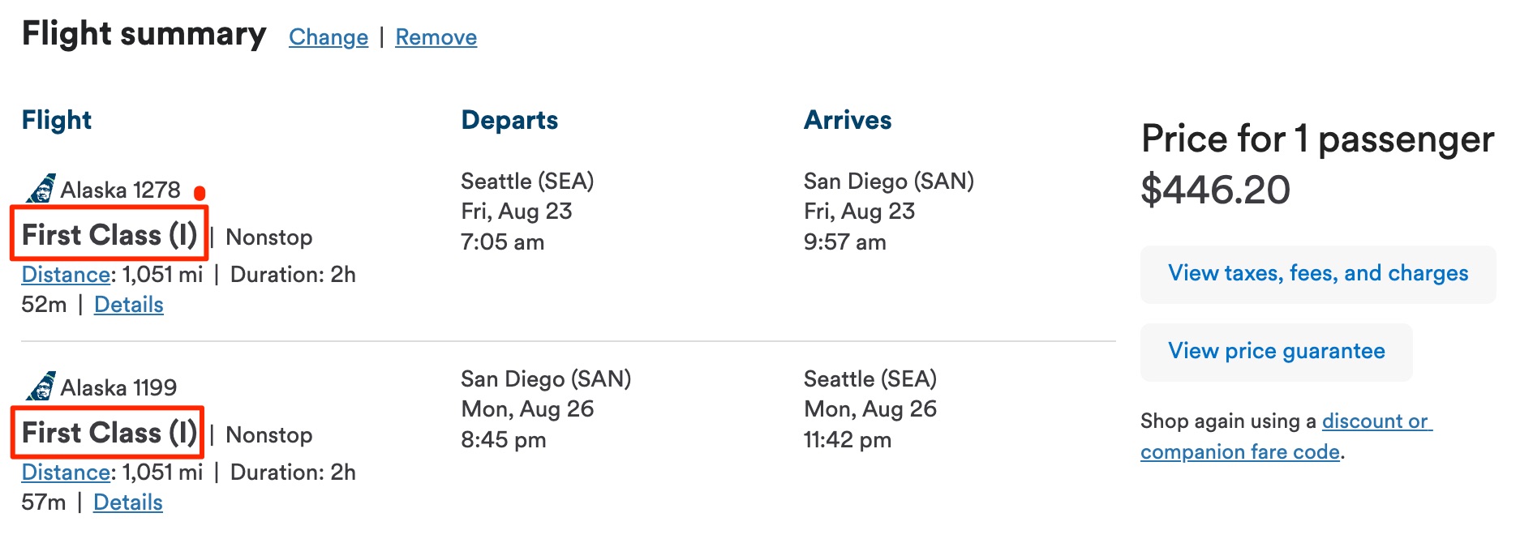View Details of Alaska flight 1278
This screenshot has width=1533, height=543.
(x=128, y=305)
